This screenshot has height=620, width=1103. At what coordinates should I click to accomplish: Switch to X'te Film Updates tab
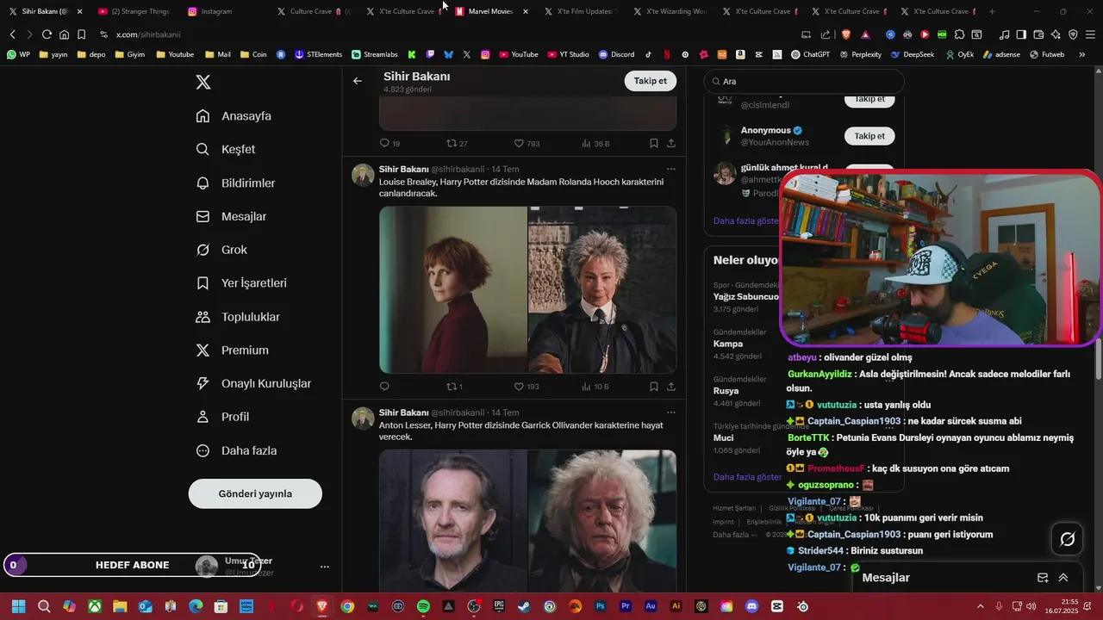point(584,11)
